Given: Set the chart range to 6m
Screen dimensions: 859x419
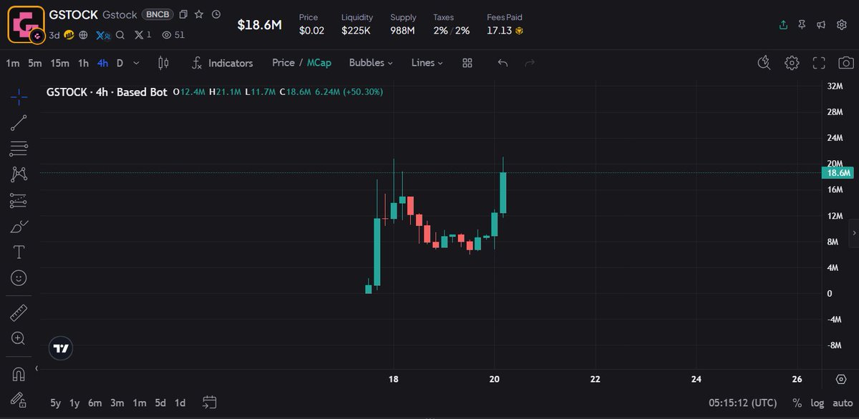Looking at the screenshot, I should [95, 403].
